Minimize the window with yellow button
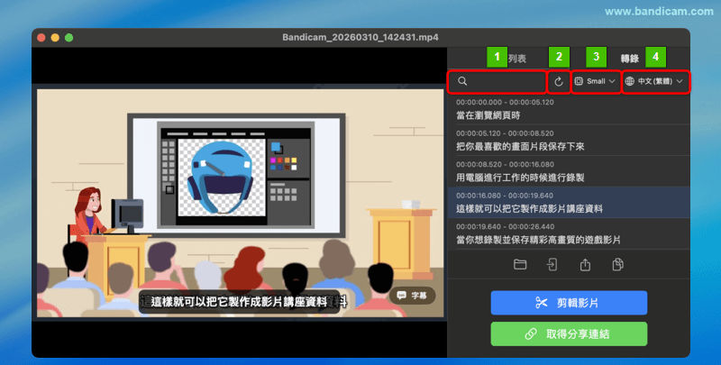Screen dimensions: 721x365 point(55,38)
